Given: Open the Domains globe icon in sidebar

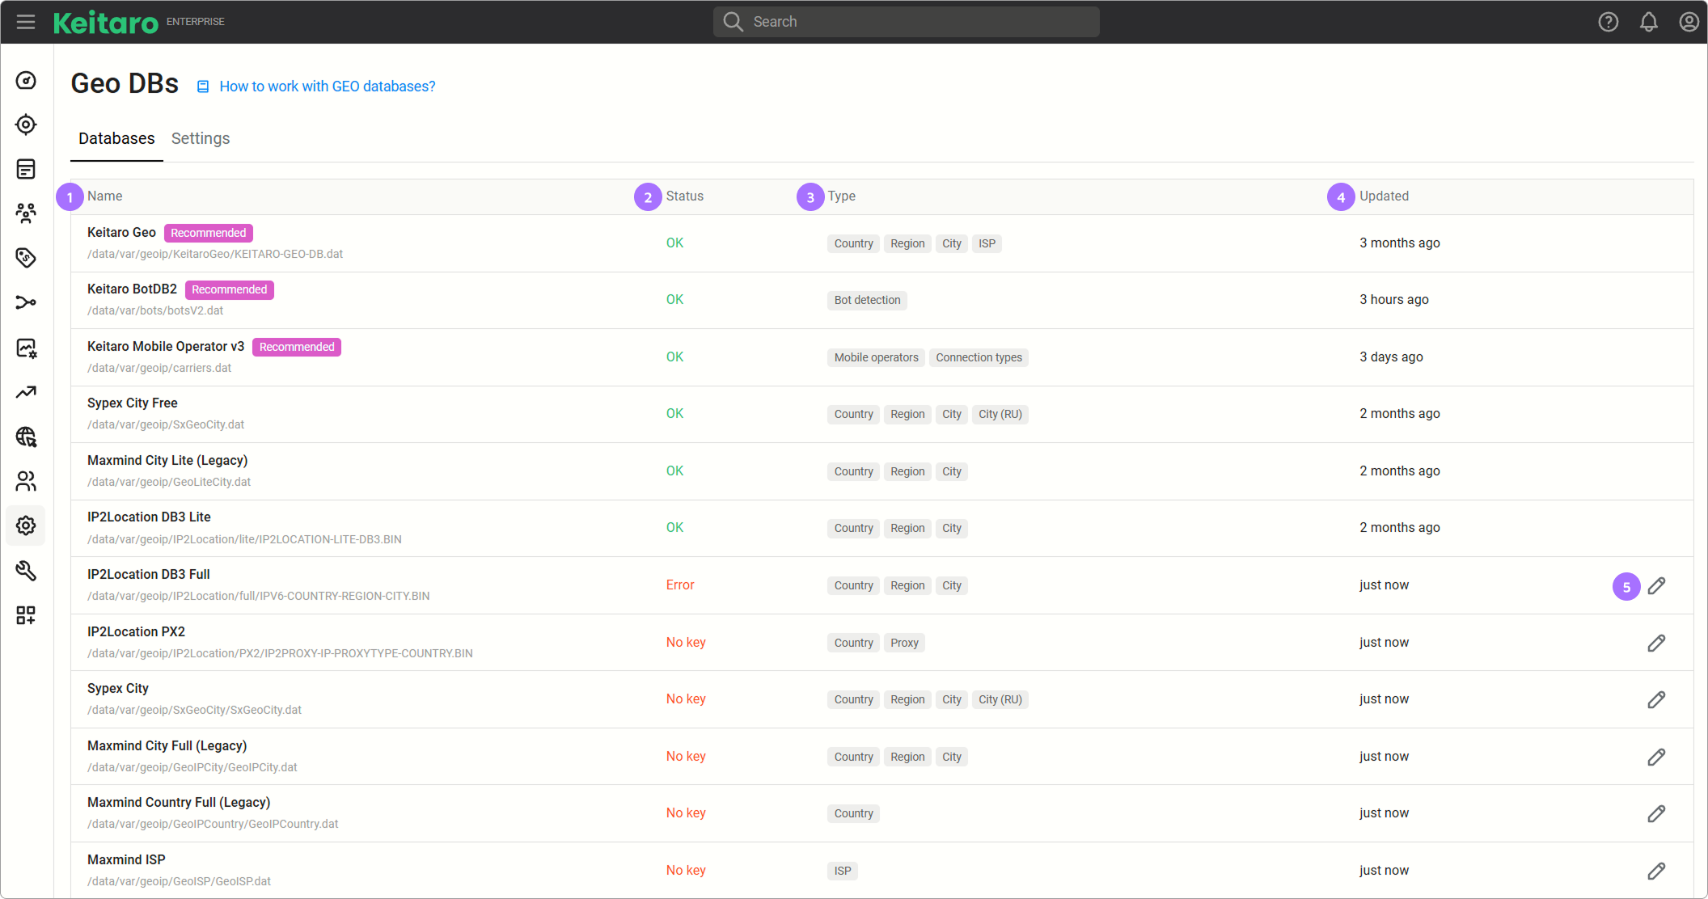Looking at the screenshot, I should click(x=26, y=437).
